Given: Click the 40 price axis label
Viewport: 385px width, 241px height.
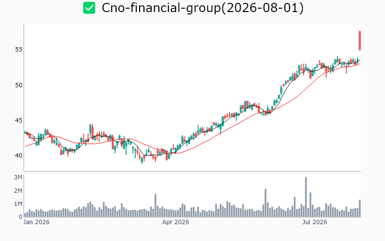Looking at the screenshot, I should [19, 156].
